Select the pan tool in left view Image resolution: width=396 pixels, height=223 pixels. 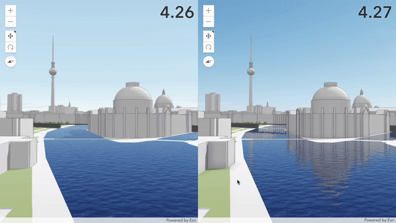click(11, 36)
